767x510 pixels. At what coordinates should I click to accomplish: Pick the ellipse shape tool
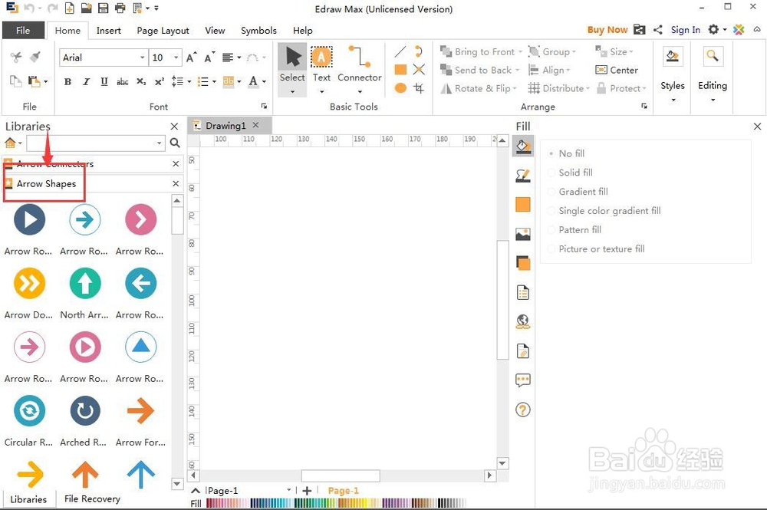[400, 88]
